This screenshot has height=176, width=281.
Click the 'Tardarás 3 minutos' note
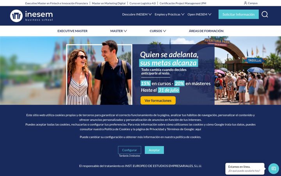130,156
